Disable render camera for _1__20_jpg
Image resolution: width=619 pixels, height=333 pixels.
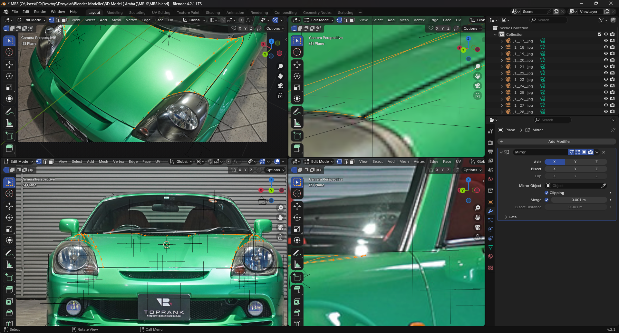(612, 60)
